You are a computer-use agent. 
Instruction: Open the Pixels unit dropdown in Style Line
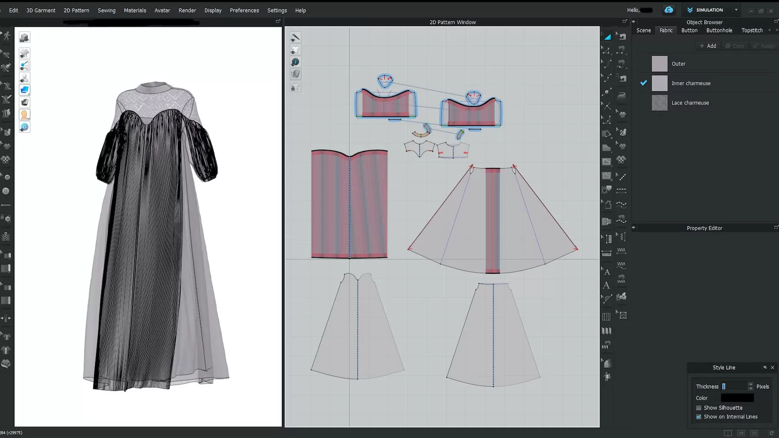point(763,386)
